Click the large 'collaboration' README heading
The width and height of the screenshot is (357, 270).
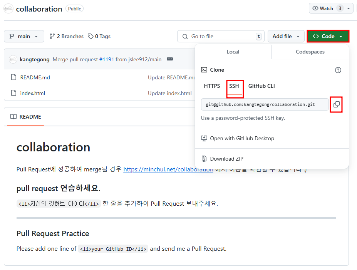tap(53, 147)
